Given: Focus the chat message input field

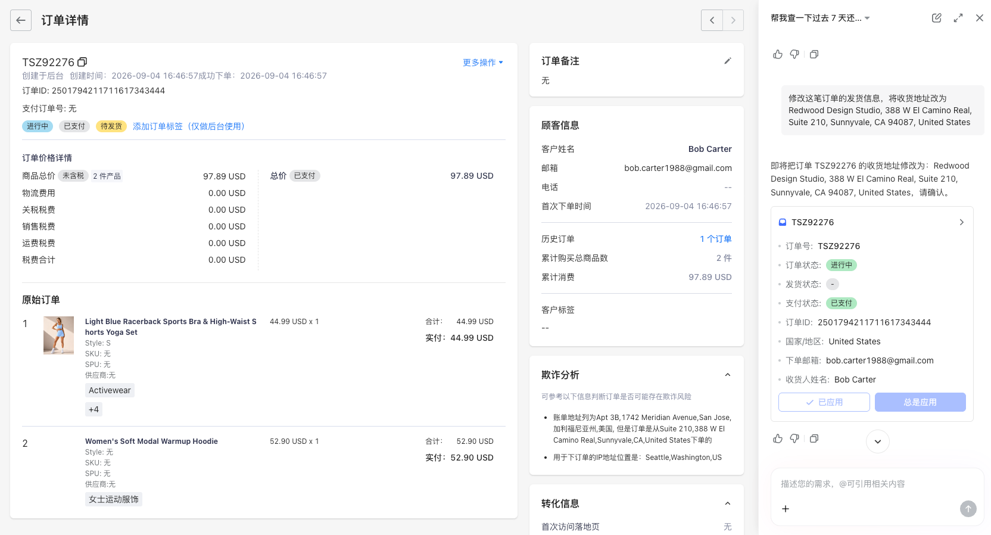Looking at the screenshot, I should [x=877, y=484].
